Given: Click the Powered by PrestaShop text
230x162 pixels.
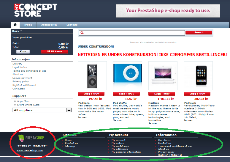Looking at the screenshot, I should 32,146.
